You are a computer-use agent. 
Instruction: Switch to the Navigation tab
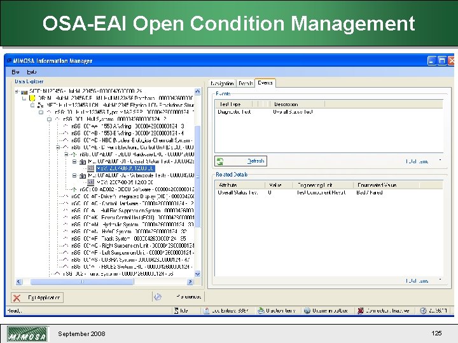[x=222, y=83]
